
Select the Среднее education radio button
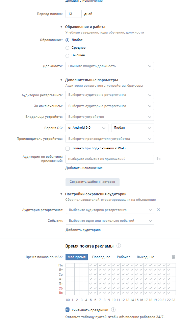pos(67,48)
